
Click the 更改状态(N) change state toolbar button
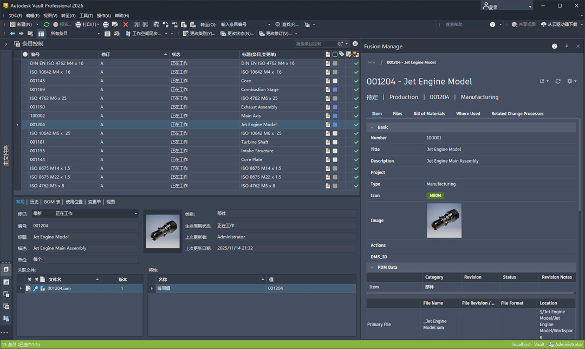pyautogui.click(x=236, y=34)
